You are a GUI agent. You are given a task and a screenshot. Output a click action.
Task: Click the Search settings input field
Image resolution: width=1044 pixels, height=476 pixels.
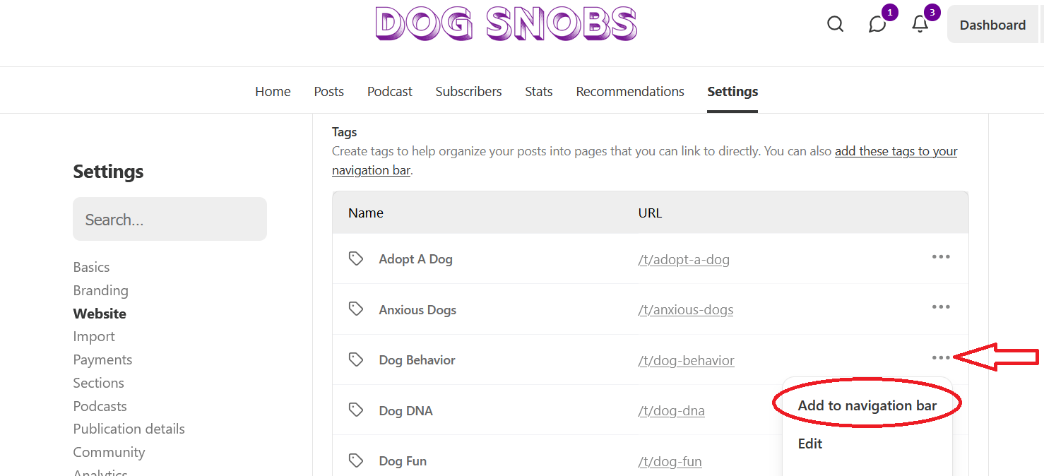pyautogui.click(x=170, y=219)
